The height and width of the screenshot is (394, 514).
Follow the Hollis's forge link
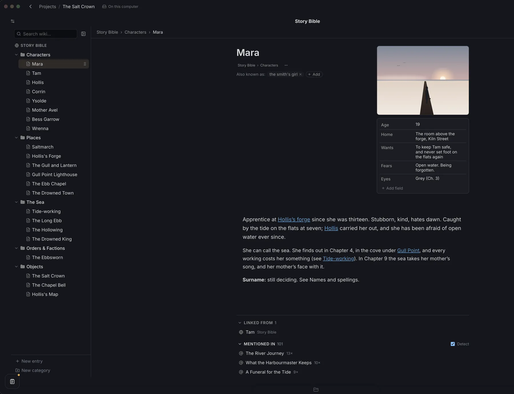(x=294, y=220)
